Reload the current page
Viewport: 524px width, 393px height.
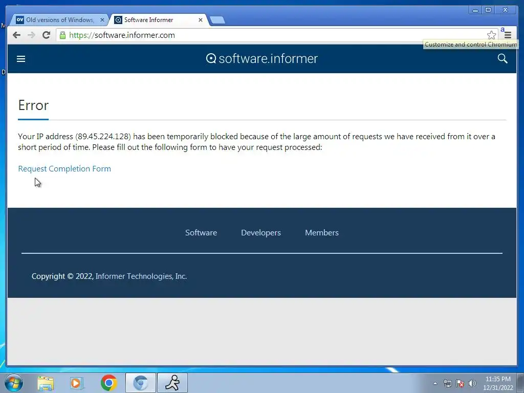pyautogui.click(x=47, y=35)
